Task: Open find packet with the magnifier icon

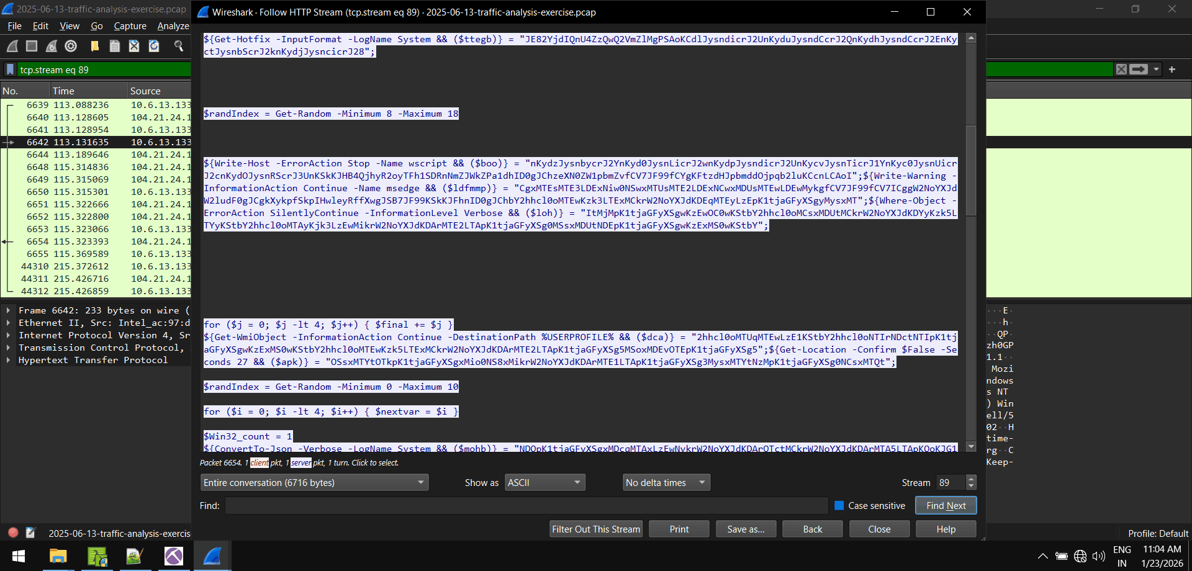Action: point(179,46)
